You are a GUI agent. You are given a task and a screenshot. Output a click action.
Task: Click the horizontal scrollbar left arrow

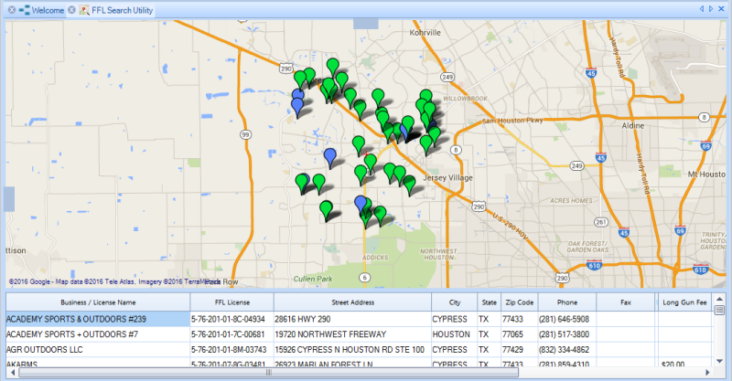point(13,372)
